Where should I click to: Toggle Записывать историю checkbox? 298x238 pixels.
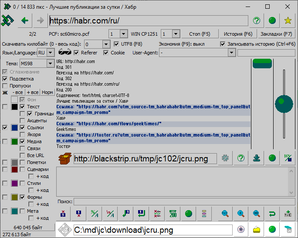(223, 44)
